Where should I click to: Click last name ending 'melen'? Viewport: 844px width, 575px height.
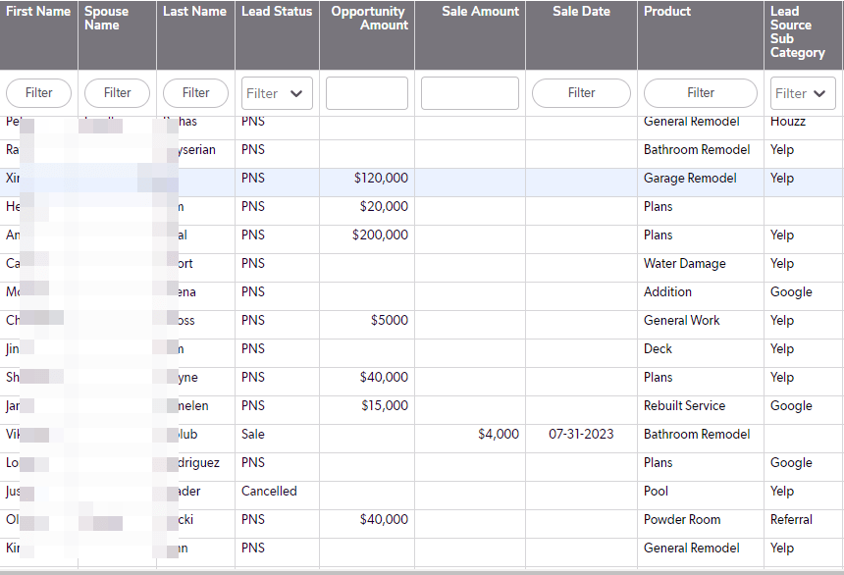193,406
